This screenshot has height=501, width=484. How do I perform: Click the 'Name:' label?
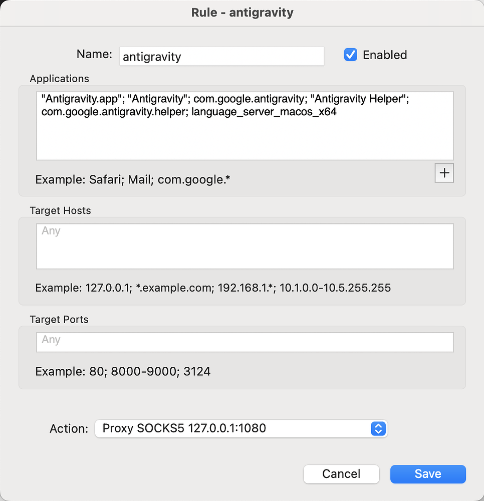pos(94,54)
